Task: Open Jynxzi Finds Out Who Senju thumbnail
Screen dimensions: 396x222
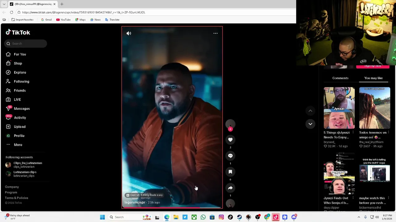Action: click(x=339, y=173)
